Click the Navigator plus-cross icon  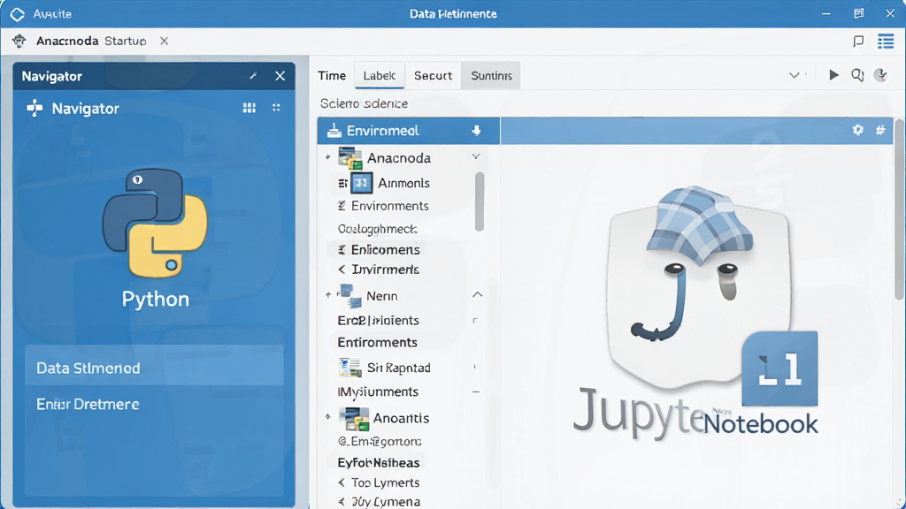[x=35, y=108]
